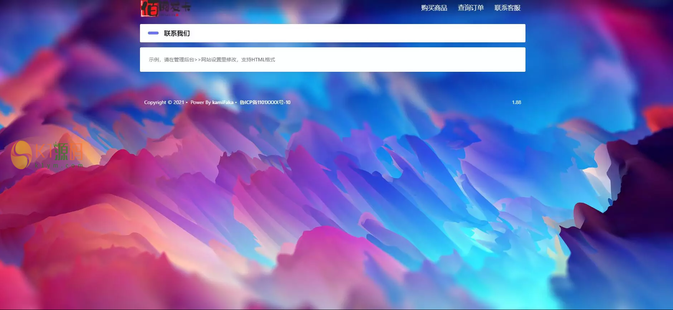Screen dimensions: 673x310
Task: Click the site logo in the header
Action: [x=165, y=8]
